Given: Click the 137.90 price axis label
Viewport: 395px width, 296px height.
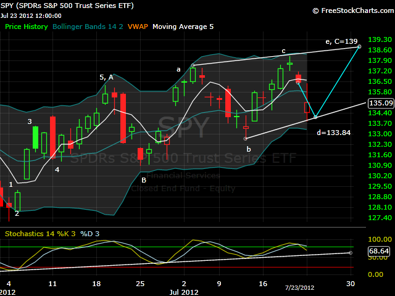Looking at the screenshot, I should click(x=380, y=60).
